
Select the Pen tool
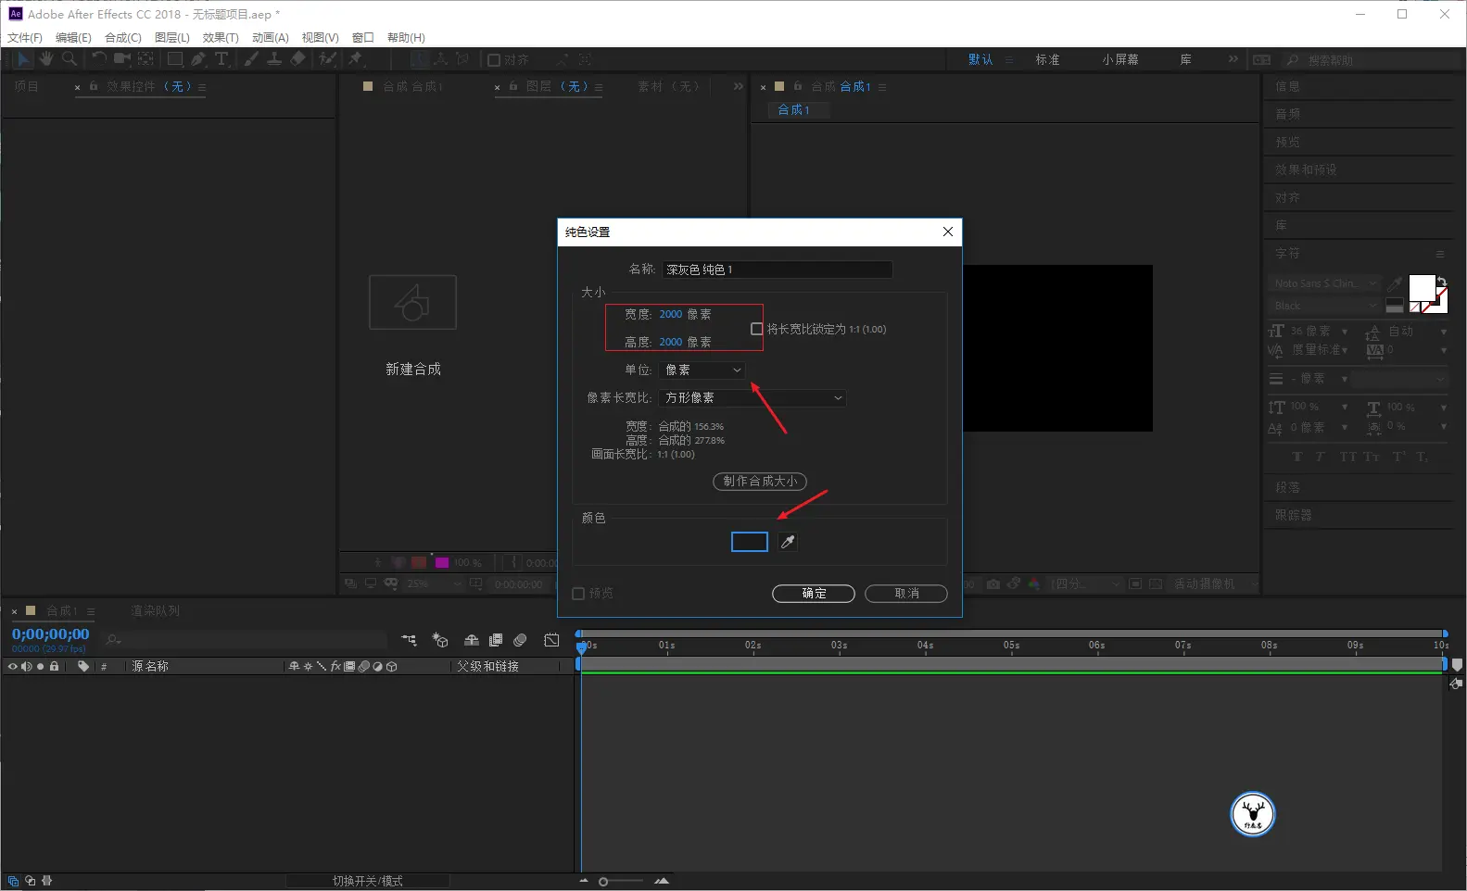198,59
